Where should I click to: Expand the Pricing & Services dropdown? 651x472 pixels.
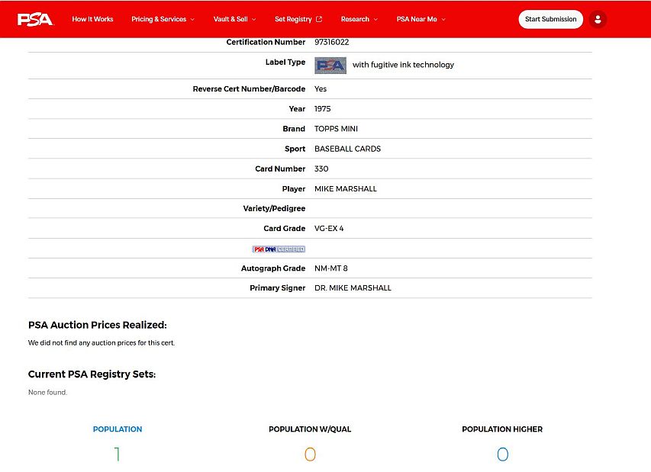(x=163, y=19)
